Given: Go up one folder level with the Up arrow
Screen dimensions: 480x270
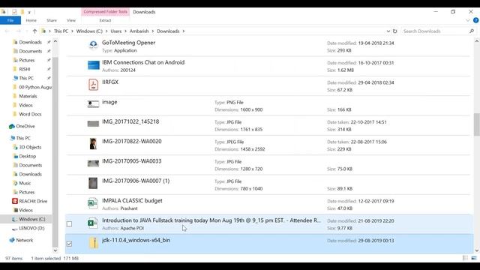Looking at the screenshot, I should (x=34, y=31).
